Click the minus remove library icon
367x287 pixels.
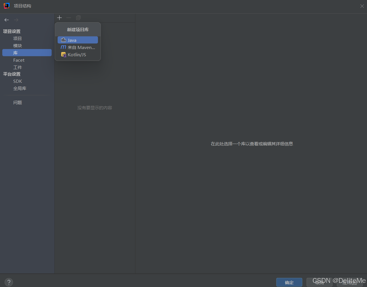(x=69, y=18)
